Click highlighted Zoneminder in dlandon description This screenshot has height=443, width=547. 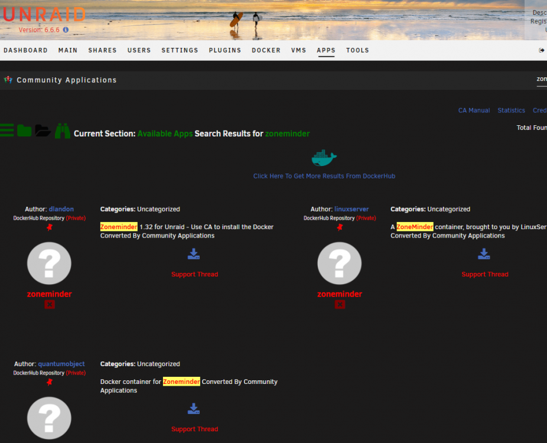[x=119, y=227]
